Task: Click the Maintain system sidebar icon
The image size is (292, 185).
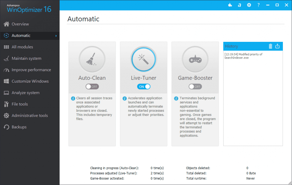Action: click(6, 58)
